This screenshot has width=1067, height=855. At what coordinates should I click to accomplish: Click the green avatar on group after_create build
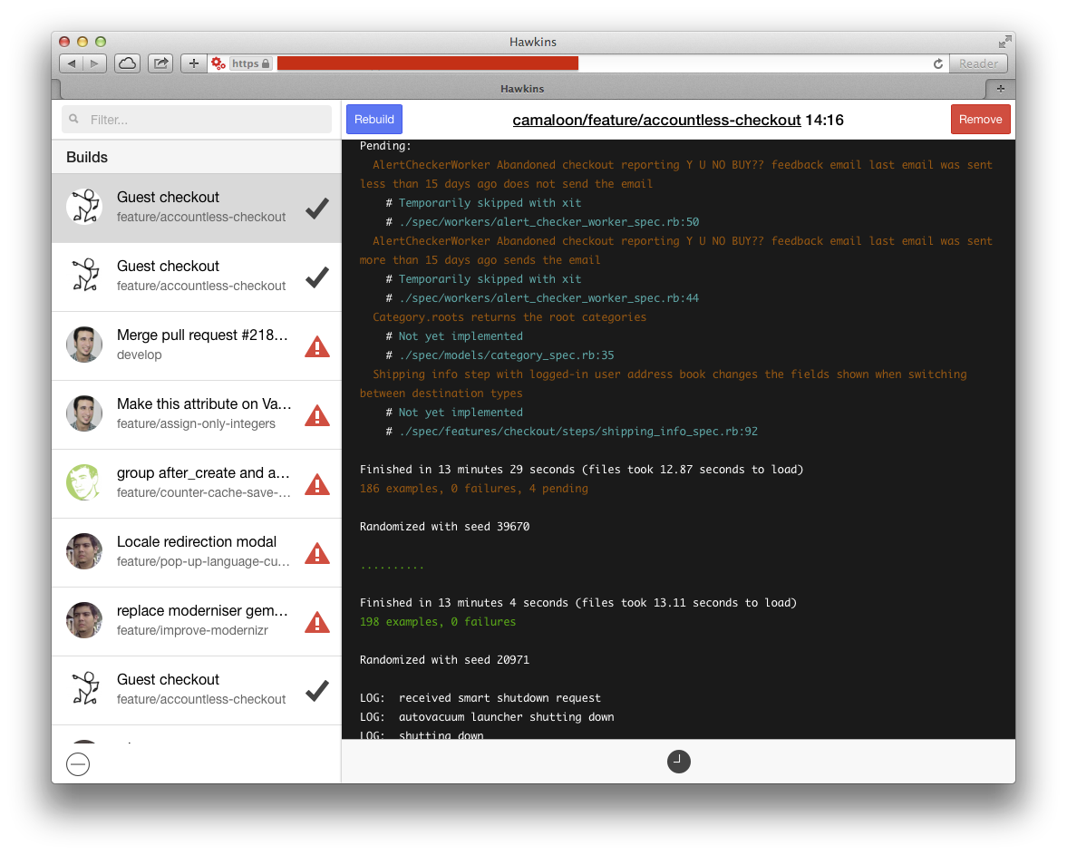[84, 482]
